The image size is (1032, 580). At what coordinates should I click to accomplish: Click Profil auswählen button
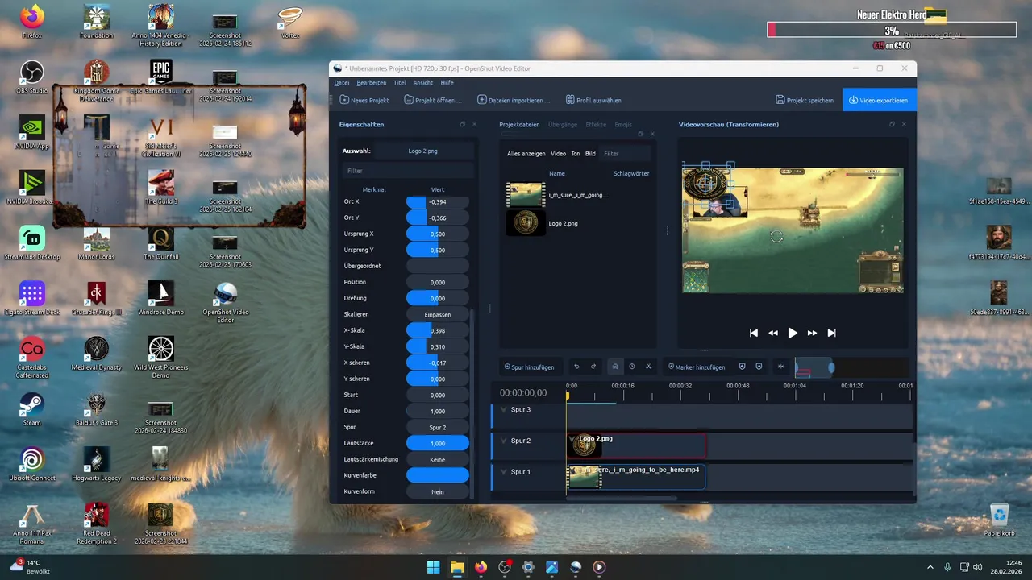pos(593,100)
